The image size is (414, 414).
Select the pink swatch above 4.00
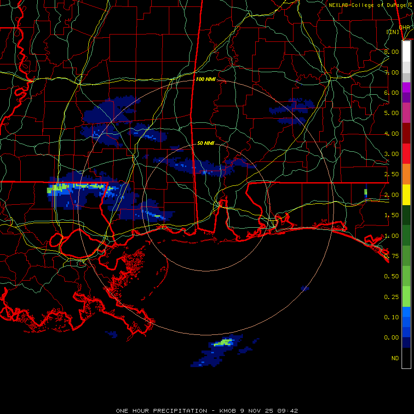click(406, 113)
